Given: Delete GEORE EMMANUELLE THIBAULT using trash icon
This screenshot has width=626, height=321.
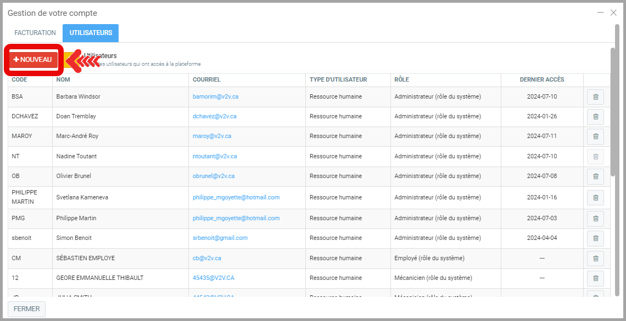Looking at the screenshot, I should [x=595, y=278].
